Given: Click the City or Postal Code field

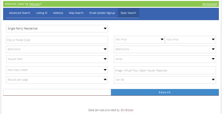Looking at the screenshot, I should pyautogui.click(x=57, y=40).
